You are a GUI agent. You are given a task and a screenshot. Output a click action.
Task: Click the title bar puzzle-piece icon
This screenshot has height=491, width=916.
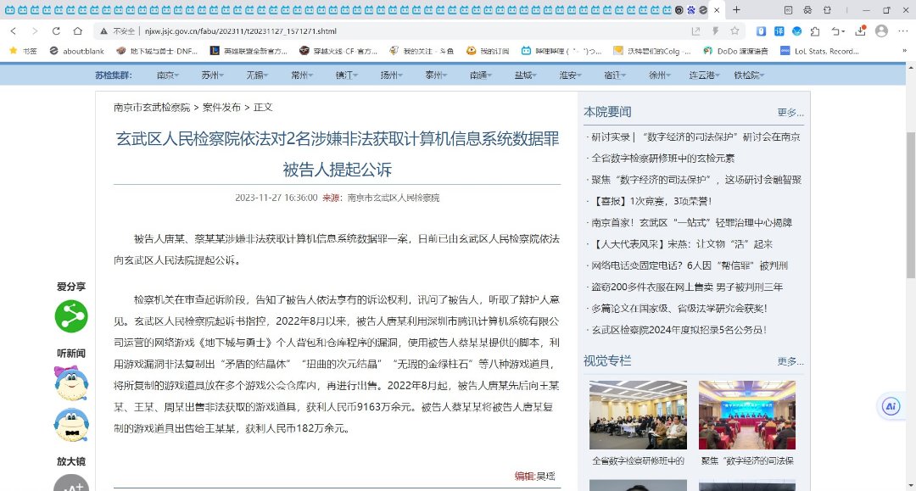click(827, 10)
